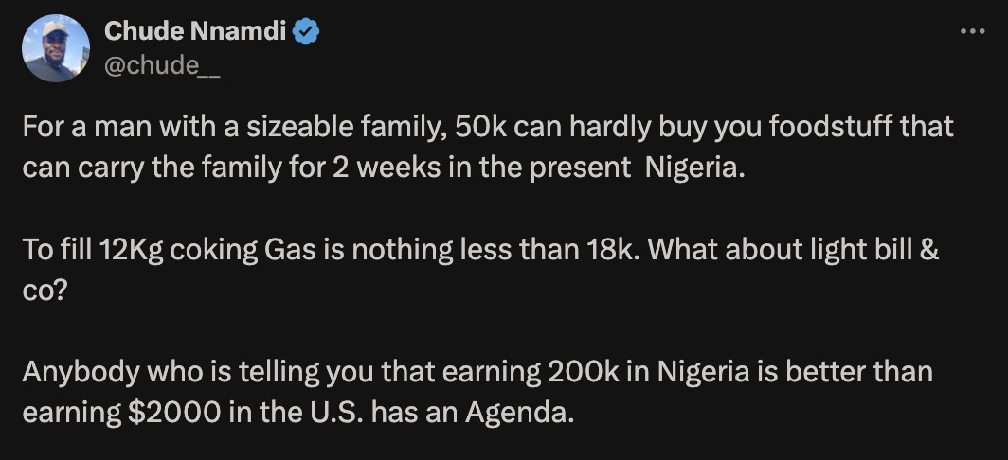Image resolution: width=1008 pixels, height=460 pixels.
Task: Click the blue verified checkmark badge
Action: [305, 31]
